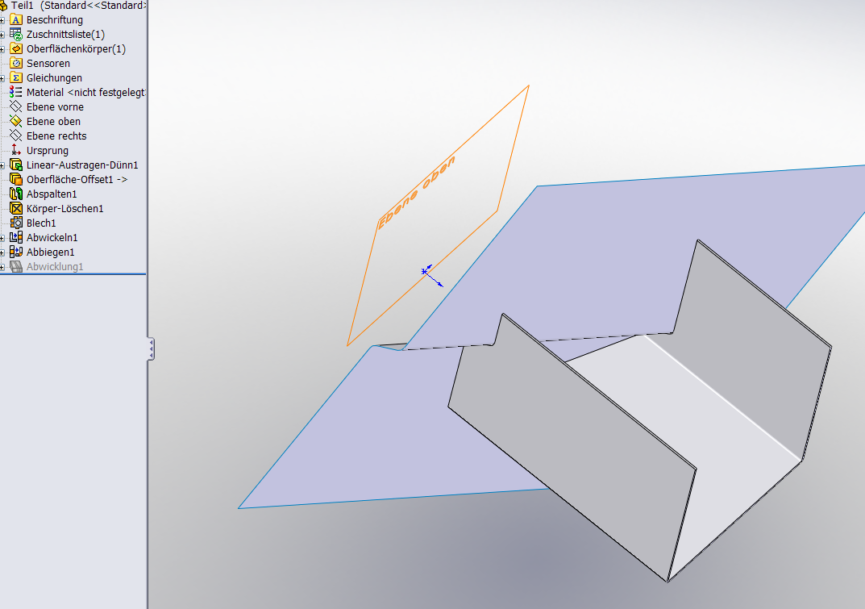Click the Abspalten1 split feature icon
The width and height of the screenshot is (865, 609).
(x=16, y=194)
